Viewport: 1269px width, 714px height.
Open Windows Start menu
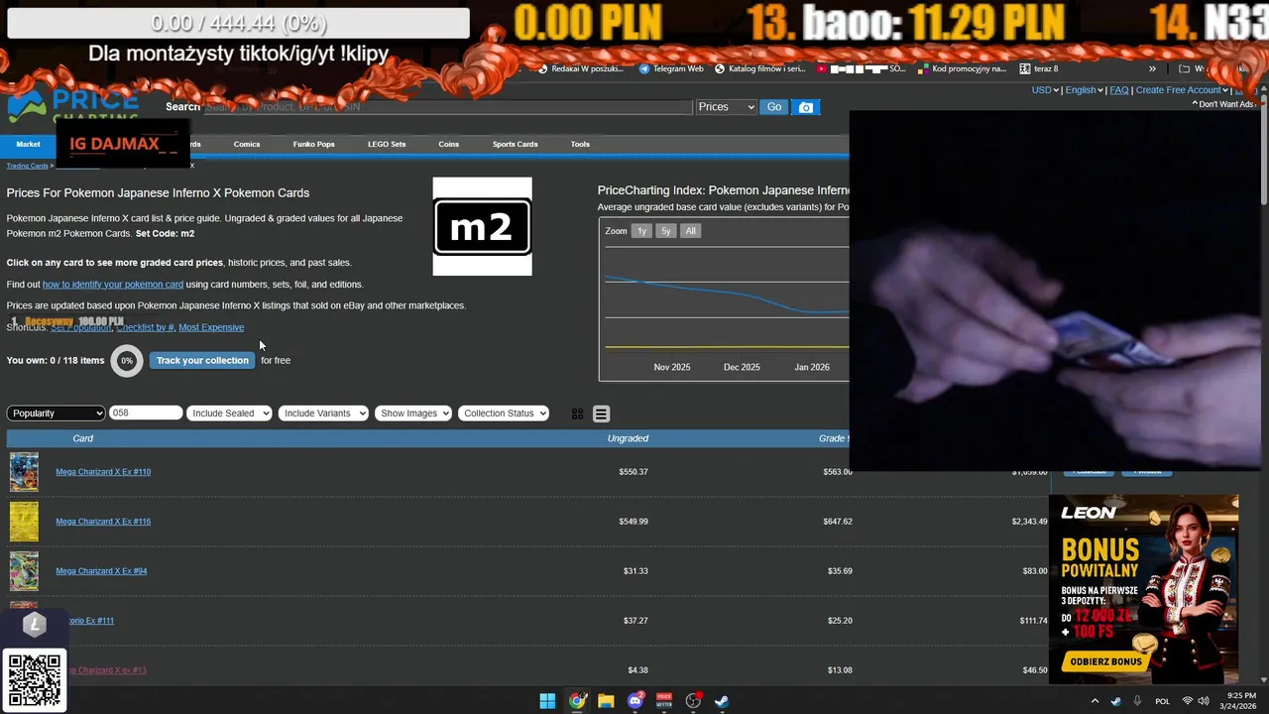547,701
